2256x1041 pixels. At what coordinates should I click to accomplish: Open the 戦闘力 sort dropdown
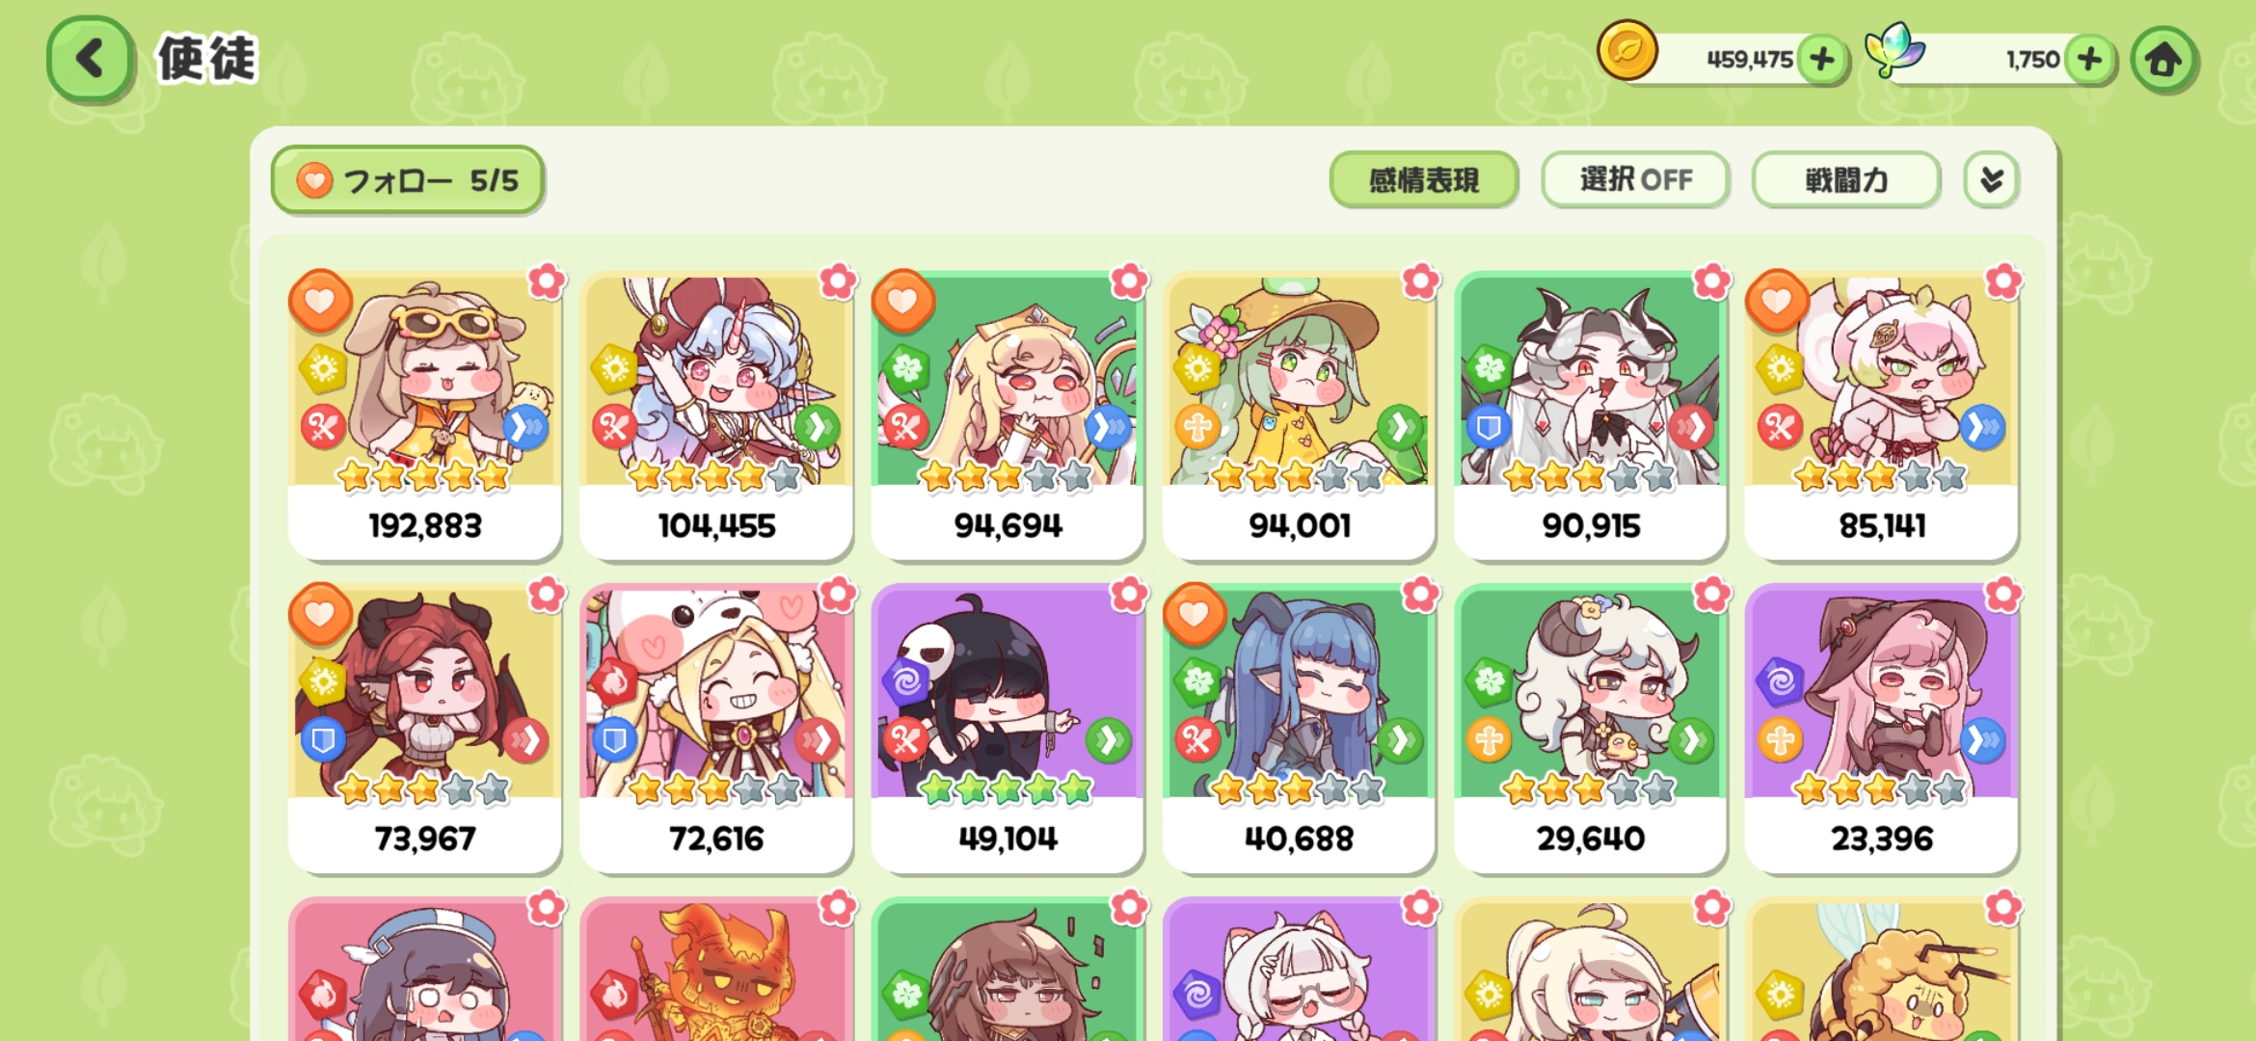pos(1845,180)
